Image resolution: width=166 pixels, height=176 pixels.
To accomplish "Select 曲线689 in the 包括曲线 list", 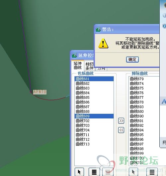I will point(94,116).
